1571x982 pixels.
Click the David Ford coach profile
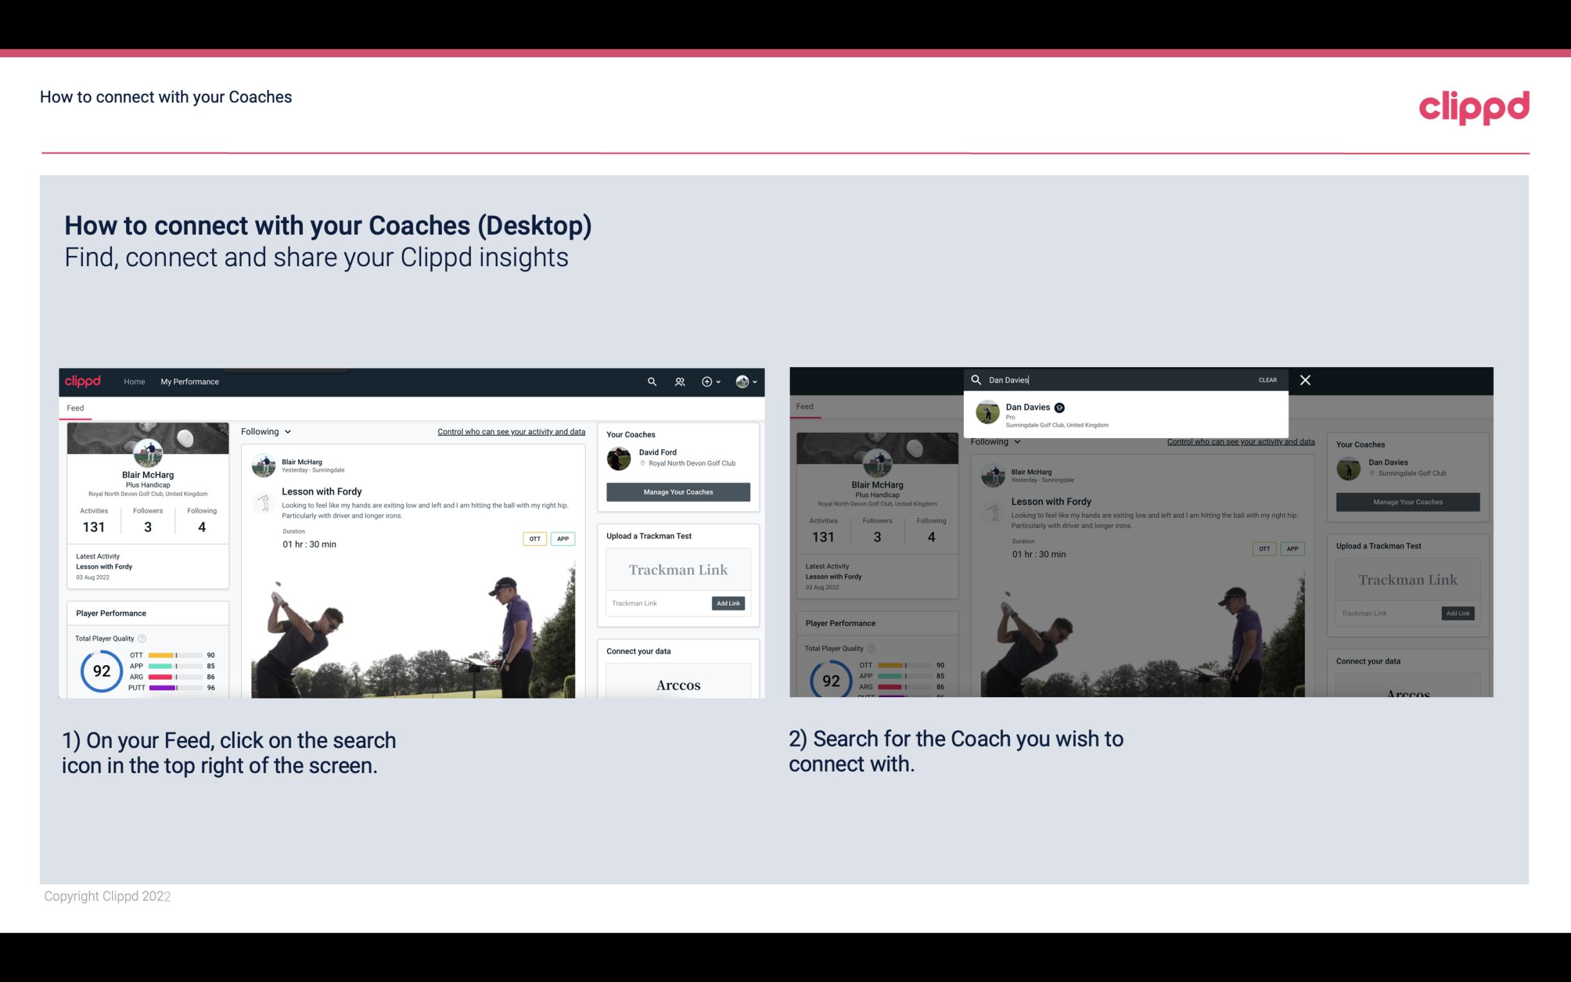pyautogui.click(x=677, y=457)
